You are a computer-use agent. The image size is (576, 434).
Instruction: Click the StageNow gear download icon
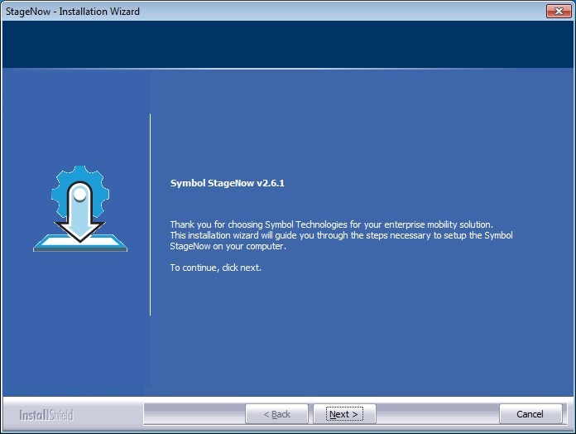(x=80, y=209)
